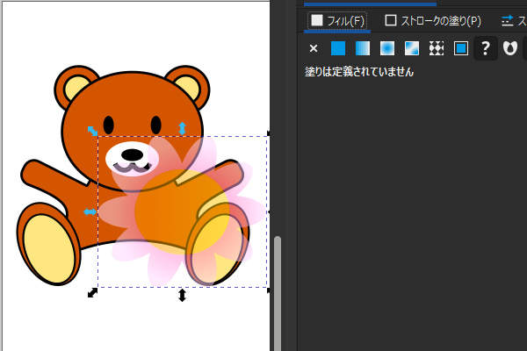Image resolution: width=527 pixels, height=351 pixels.
Task: Click the blue top-left diagonal scale handle
Action: coord(92,131)
